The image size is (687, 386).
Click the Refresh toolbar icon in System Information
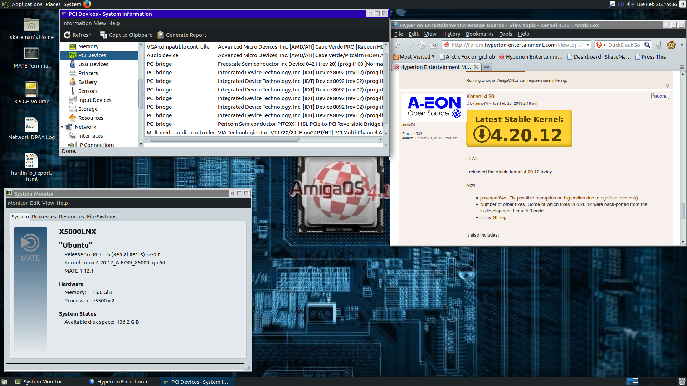click(67, 35)
